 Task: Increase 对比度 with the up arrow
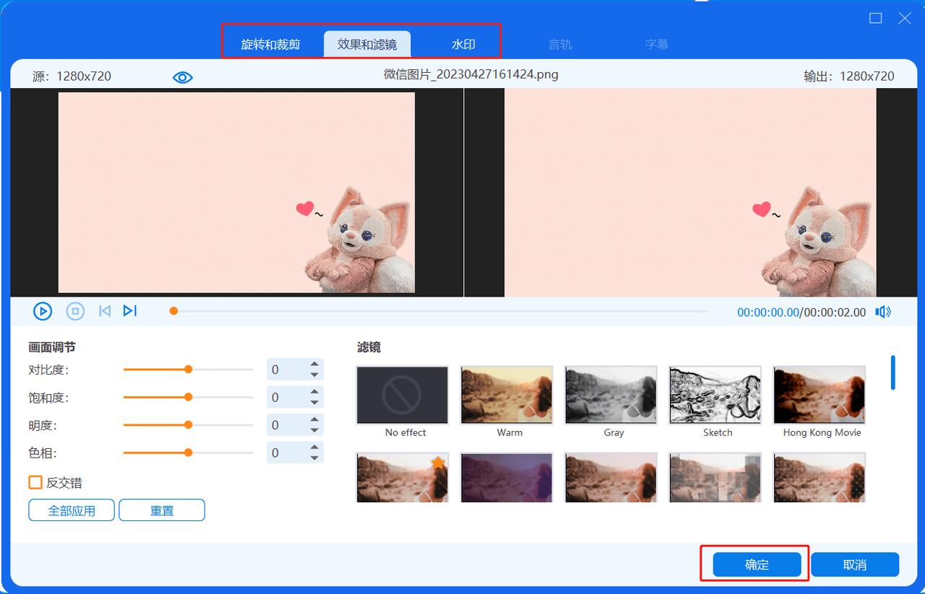point(314,364)
